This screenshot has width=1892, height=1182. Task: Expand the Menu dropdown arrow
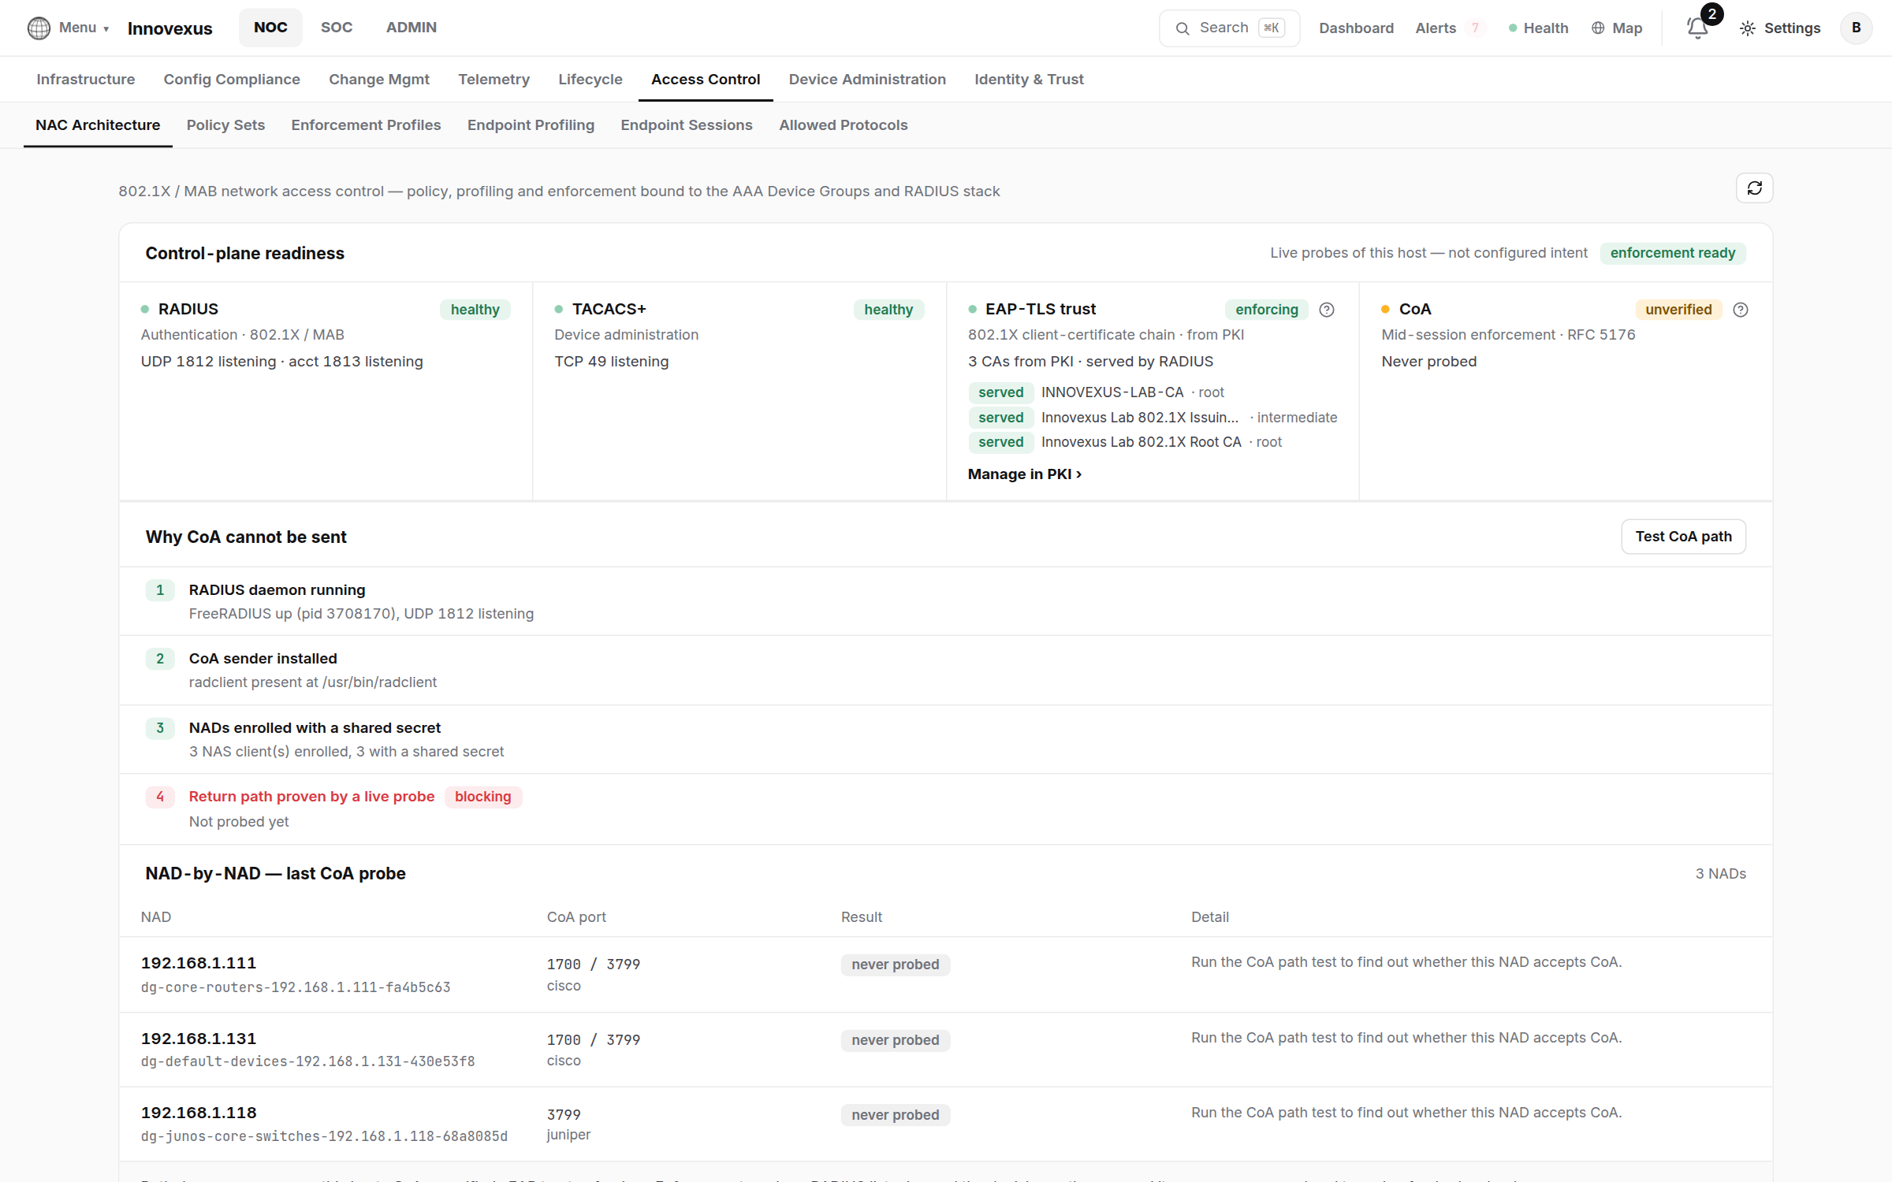[x=106, y=29]
